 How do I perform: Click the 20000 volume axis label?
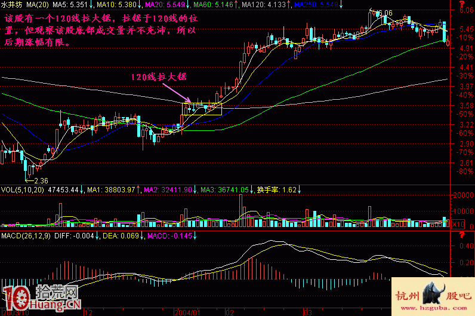coord(463,195)
